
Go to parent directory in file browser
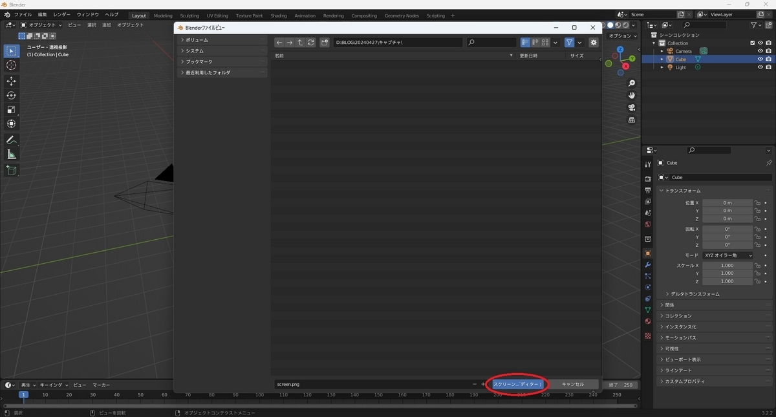tap(300, 43)
